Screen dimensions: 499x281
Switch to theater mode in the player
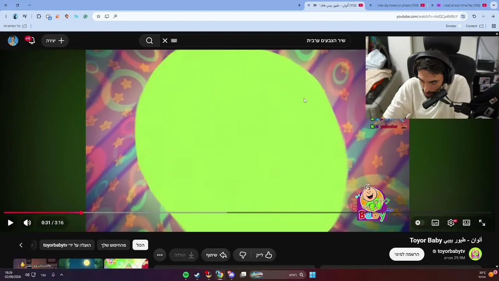pyautogui.click(x=466, y=223)
